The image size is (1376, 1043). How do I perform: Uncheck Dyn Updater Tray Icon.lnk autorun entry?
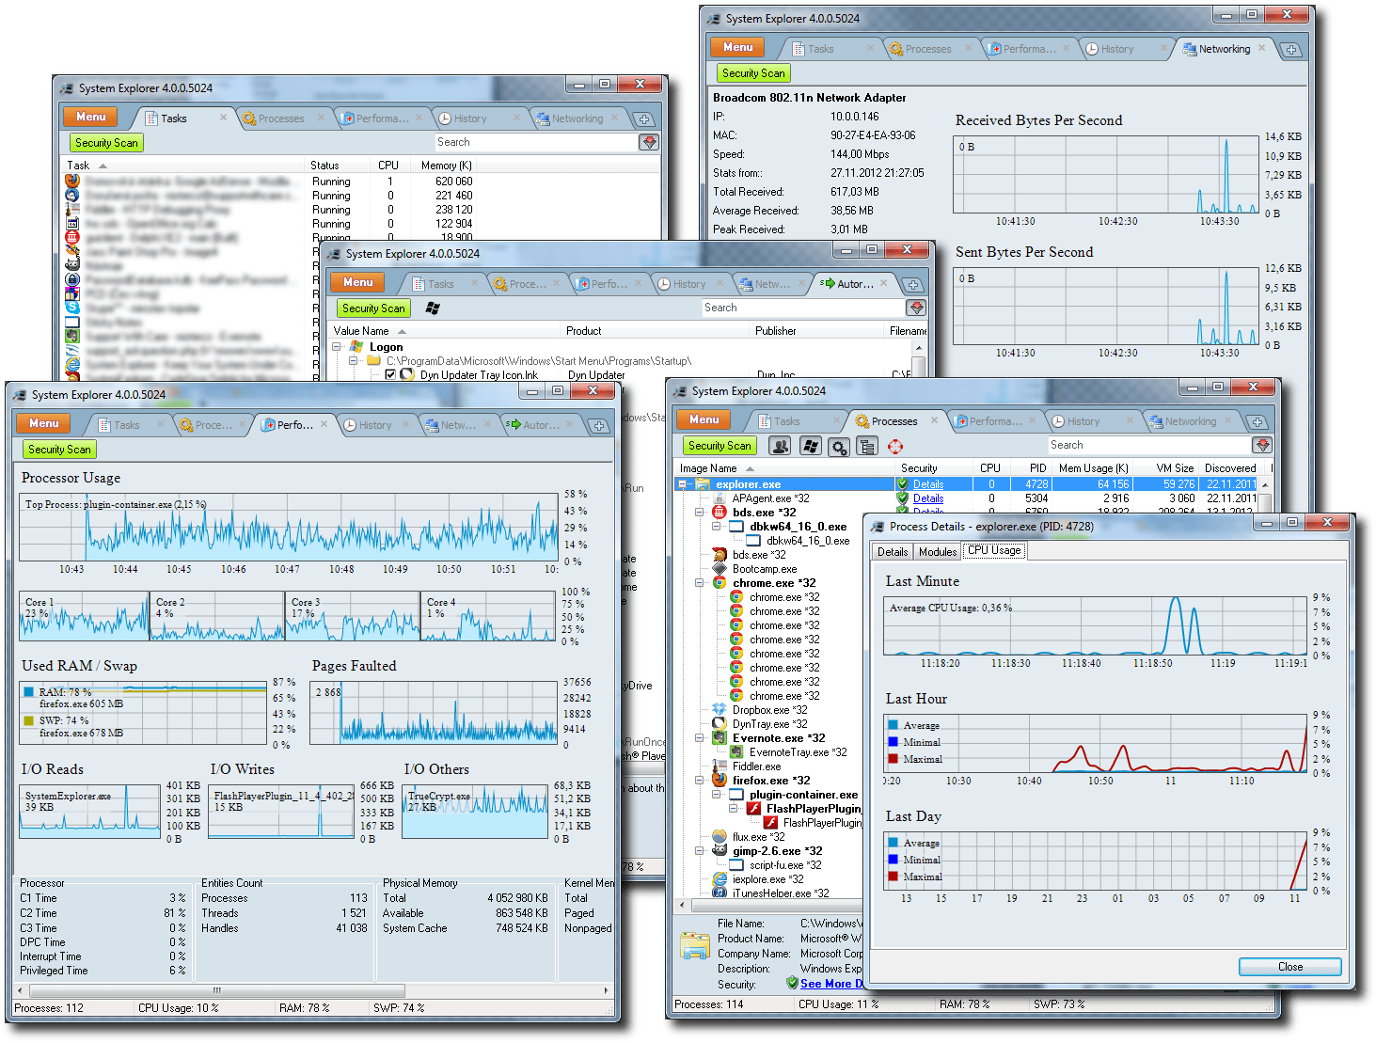pyautogui.click(x=392, y=373)
